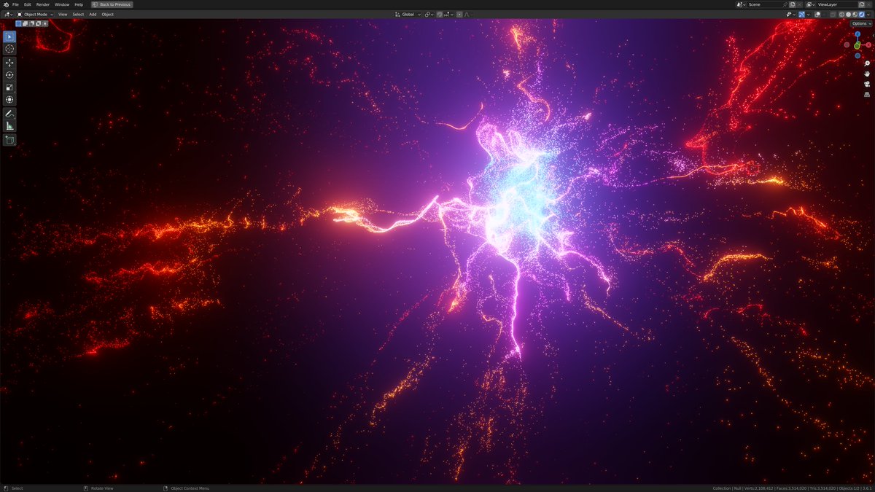
Task: Activate the Cursor tool
Action: (9, 49)
